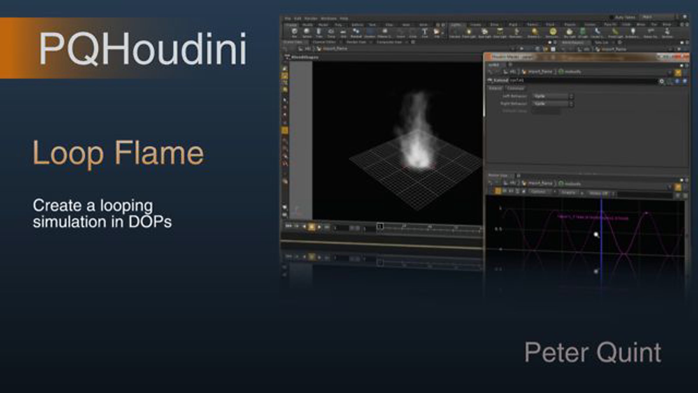Select the Tube shelf tool

click(319, 33)
